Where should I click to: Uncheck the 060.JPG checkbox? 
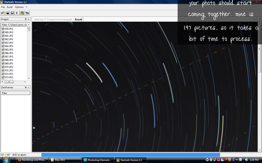[x=3, y=32]
